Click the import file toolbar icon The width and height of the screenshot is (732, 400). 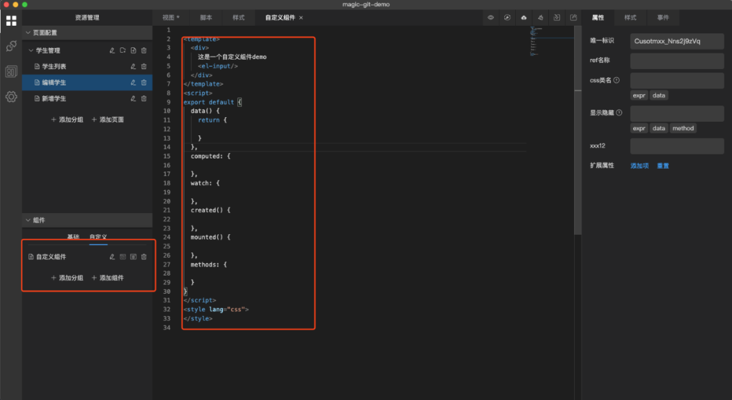pos(557,18)
